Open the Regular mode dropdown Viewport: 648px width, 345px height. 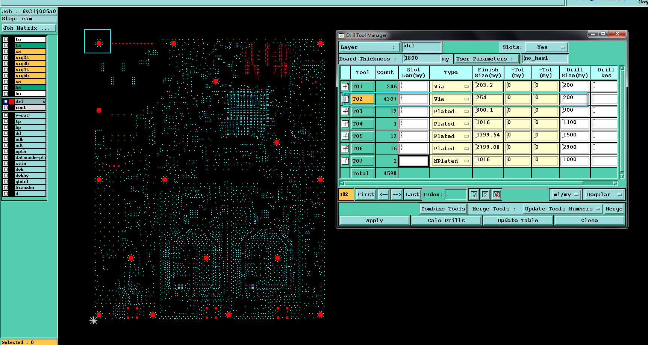(604, 194)
